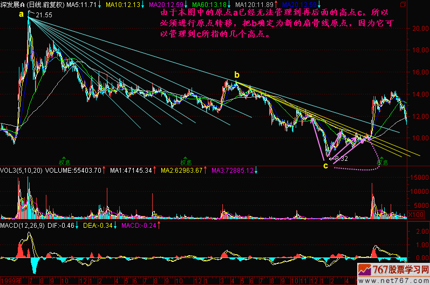Click the leftmost 权息 dividend marker
The image size is (430, 285).
point(65,161)
